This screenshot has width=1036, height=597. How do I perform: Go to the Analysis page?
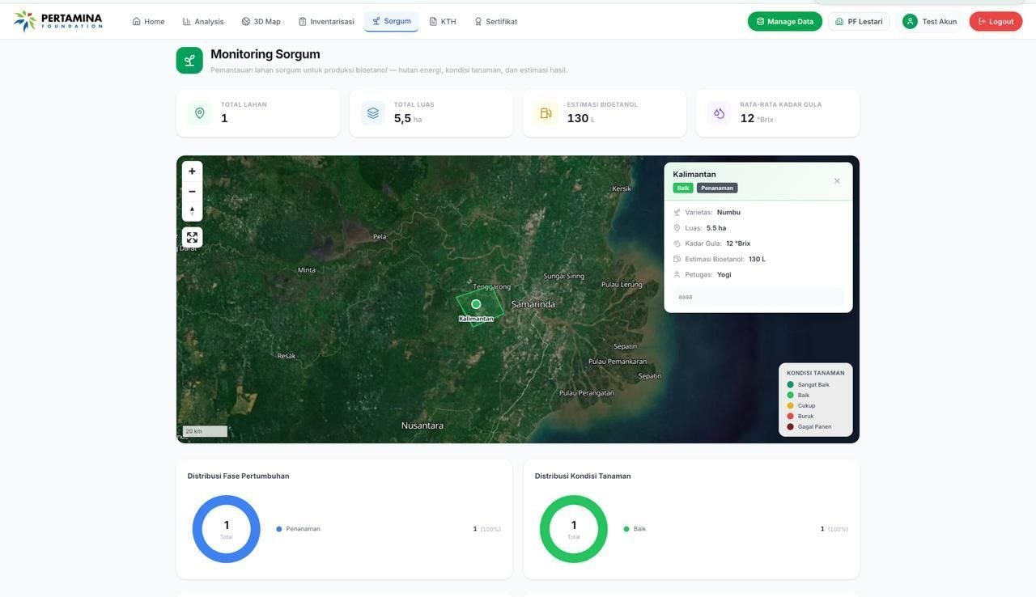click(x=203, y=22)
